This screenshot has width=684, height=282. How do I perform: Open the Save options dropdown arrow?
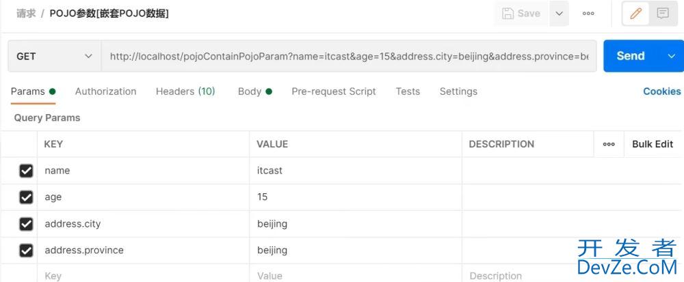coord(560,14)
